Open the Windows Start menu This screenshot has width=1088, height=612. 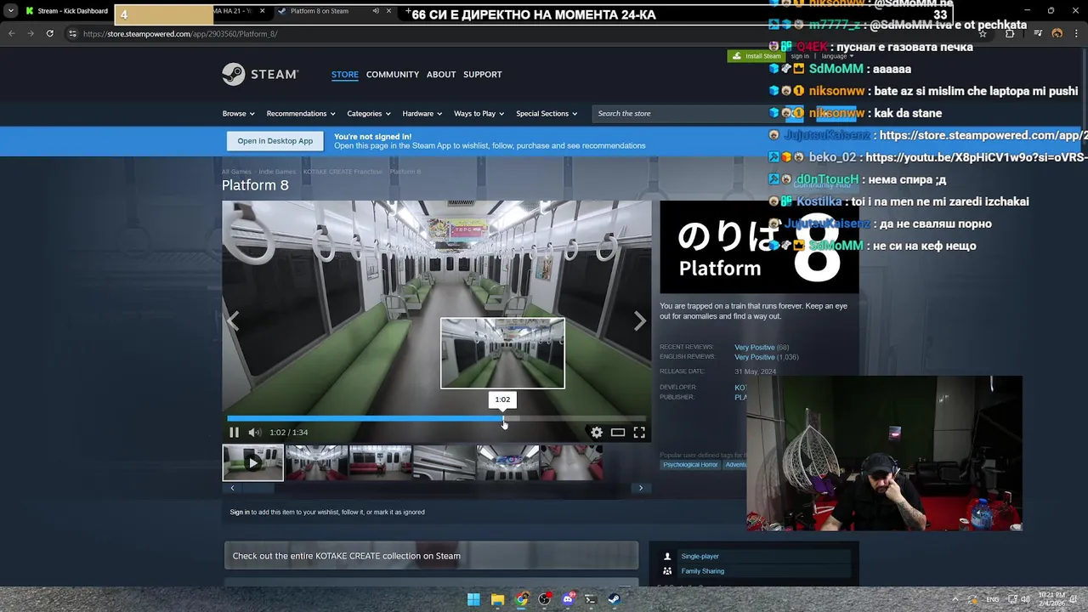pos(473,599)
